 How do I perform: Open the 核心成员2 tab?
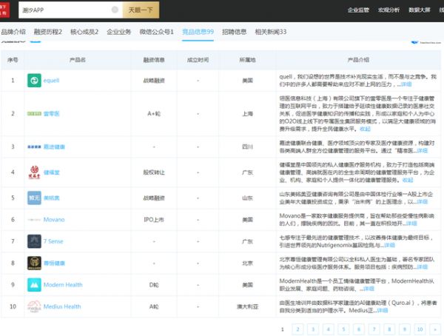click(x=84, y=32)
